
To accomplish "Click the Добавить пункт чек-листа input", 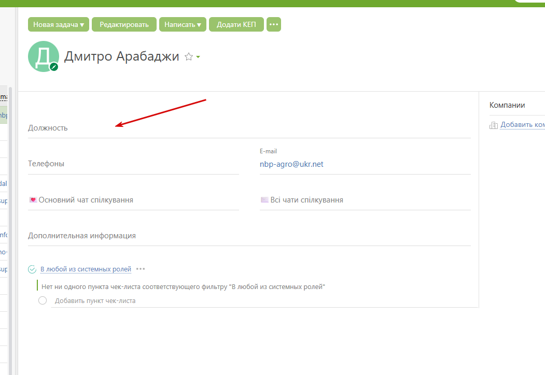I will click(x=264, y=301).
